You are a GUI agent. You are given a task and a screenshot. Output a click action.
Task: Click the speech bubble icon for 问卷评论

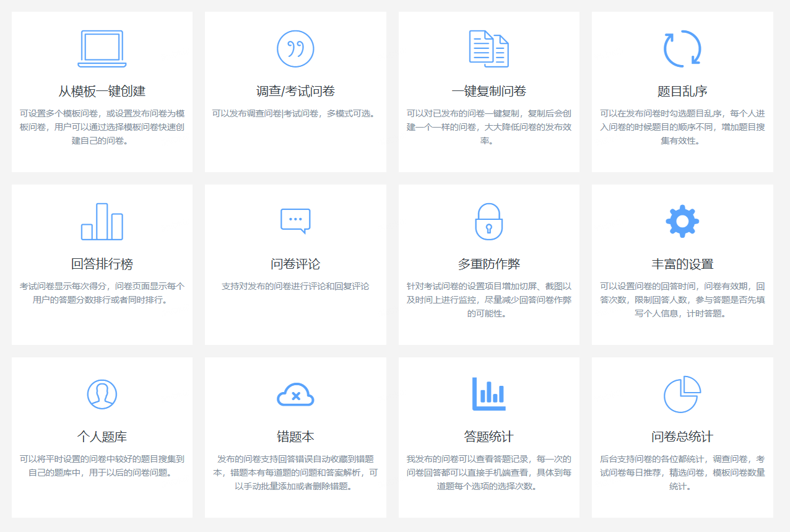click(x=295, y=220)
